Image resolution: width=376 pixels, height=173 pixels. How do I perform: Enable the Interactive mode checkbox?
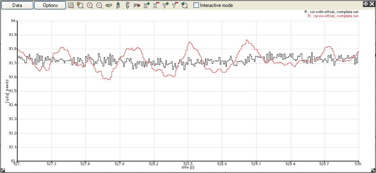click(x=196, y=6)
